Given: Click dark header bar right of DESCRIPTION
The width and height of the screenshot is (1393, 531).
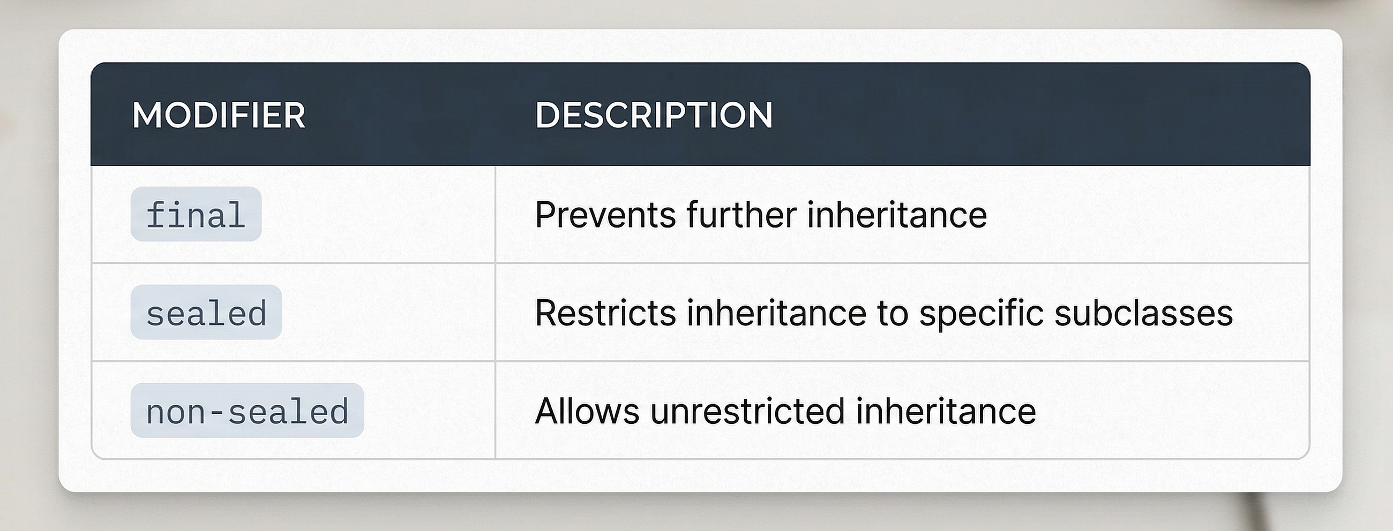Looking at the screenshot, I should coord(1041,115).
